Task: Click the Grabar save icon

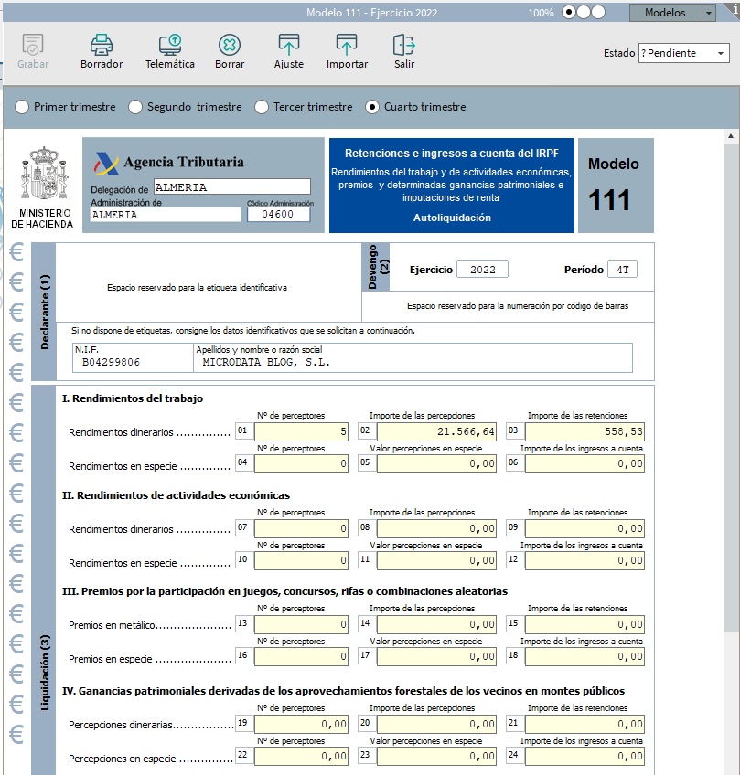Action: pos(33,45)
